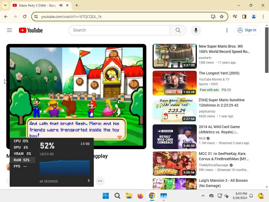Click the zelpikukirby channel name
The width and height of the screenshot is (269, 202).
(207, 111)
